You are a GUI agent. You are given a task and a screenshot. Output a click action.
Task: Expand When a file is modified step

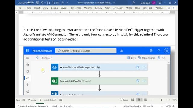point(100,67)
